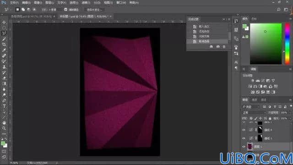Screen dimensions: 293x165
Task: Select the Polygonal Lasso tool in toolbox
Action: (x=4, y=33)
